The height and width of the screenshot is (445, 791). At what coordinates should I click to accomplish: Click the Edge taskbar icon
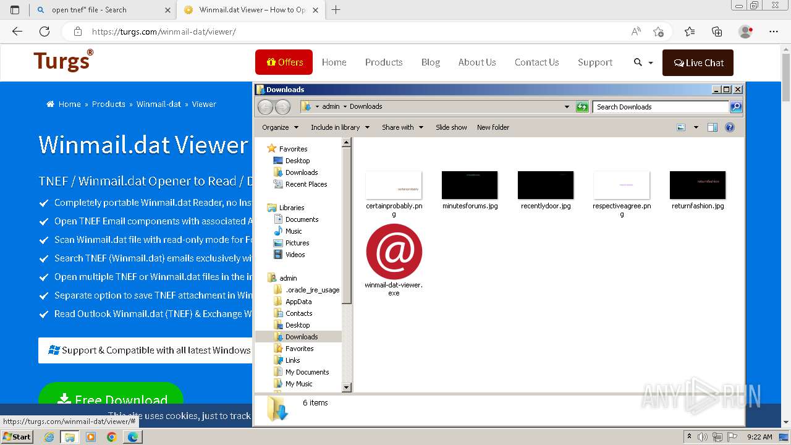coord(133,437)
